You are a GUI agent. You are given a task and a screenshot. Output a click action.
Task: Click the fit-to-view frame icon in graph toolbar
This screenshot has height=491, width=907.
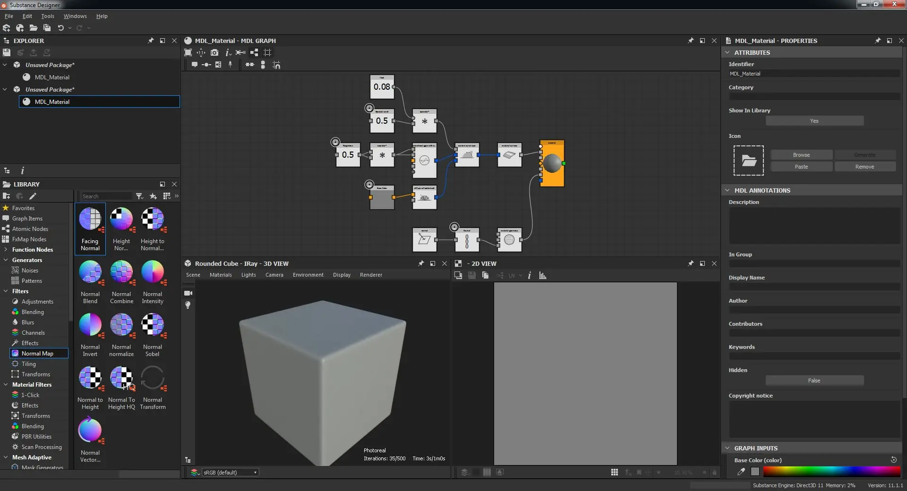coord(188,52)
